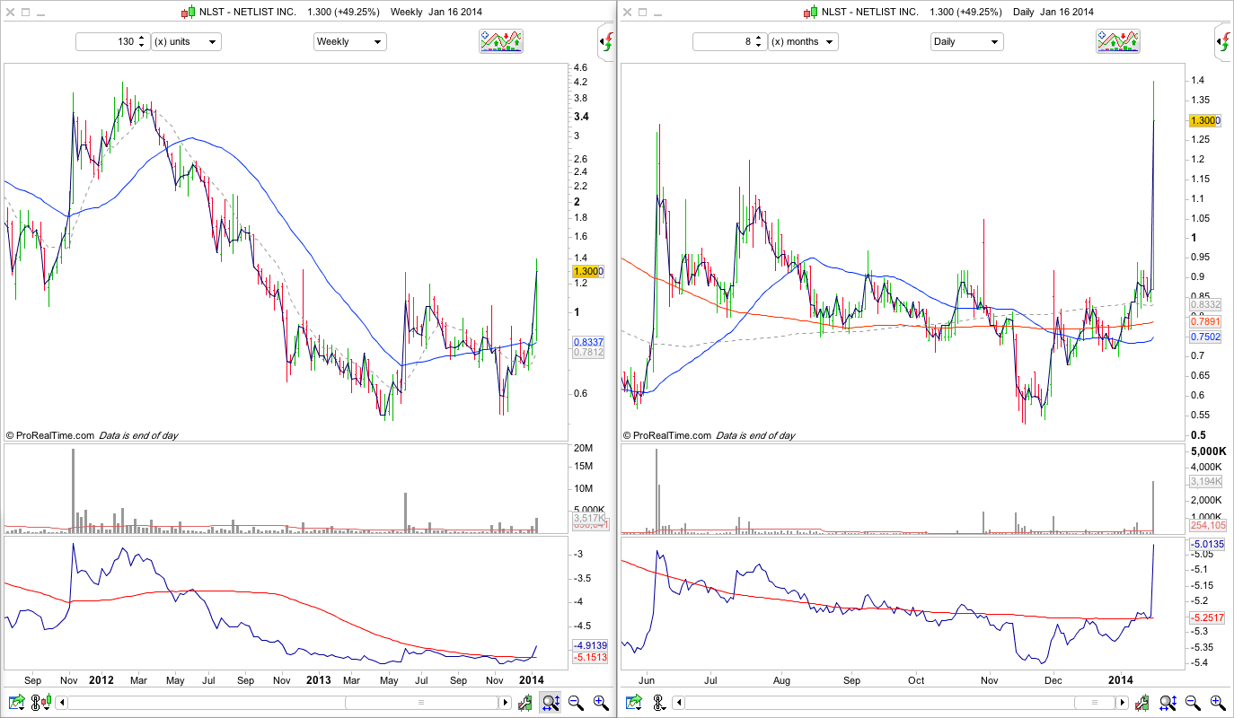Viewport: 1234px width, 718px height.
Task: Open the chart settings wrench in daily window
Action: [1143, 703]
